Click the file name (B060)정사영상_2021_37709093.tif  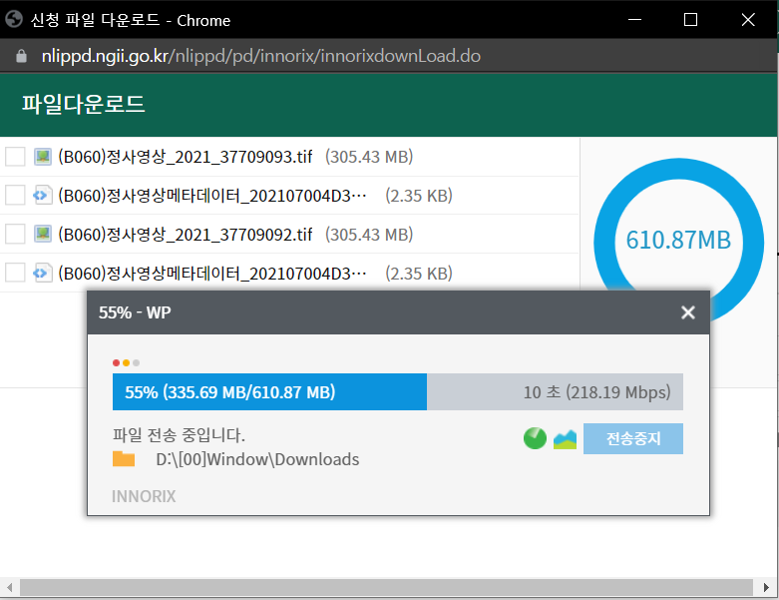(x=185, y=157)
